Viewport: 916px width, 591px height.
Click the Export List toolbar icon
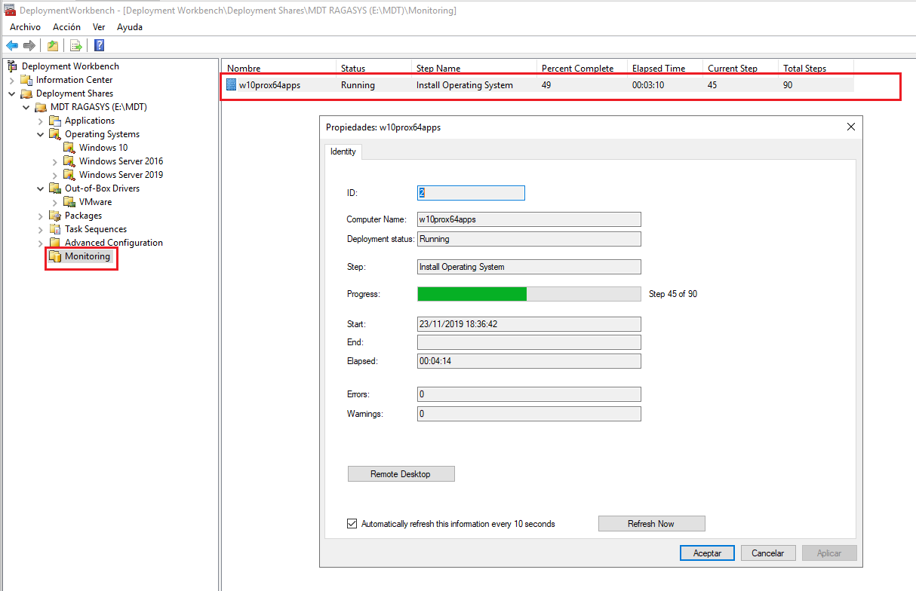click(x=75, y=45)
